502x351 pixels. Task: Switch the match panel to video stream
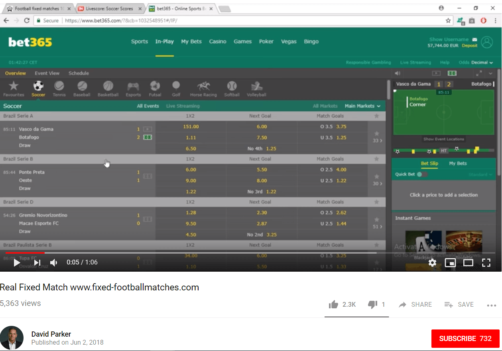437,73
